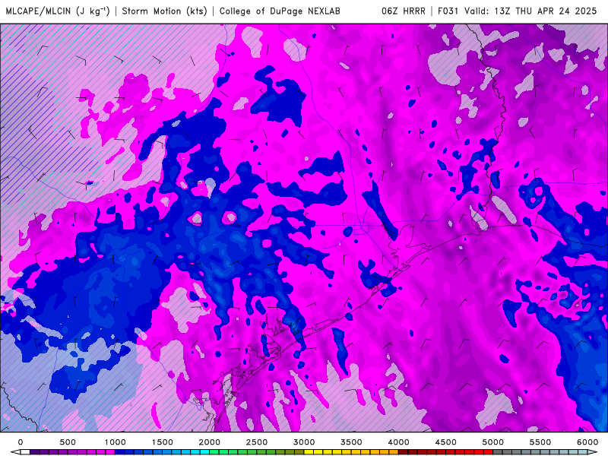Click the 6000 label on the color scale
This screenshot has width=608, height=456.
pos(587,442)
